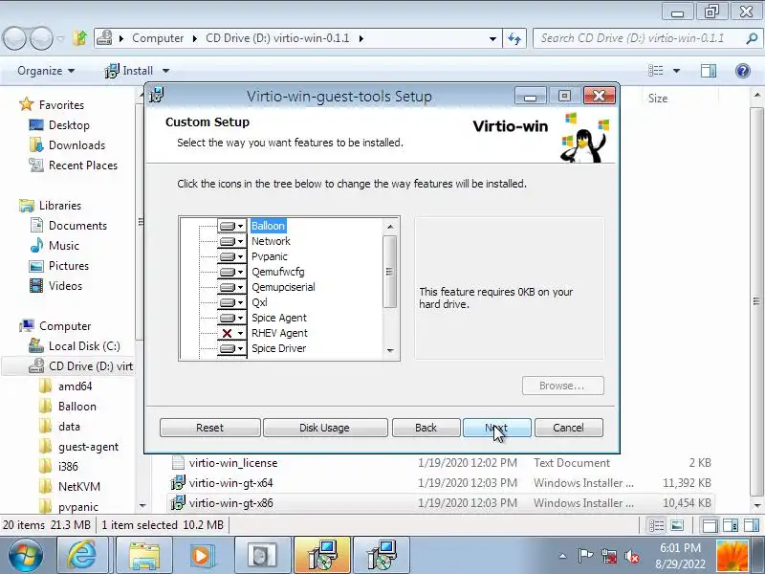Click Next to continue setup

tap(496, 428)
